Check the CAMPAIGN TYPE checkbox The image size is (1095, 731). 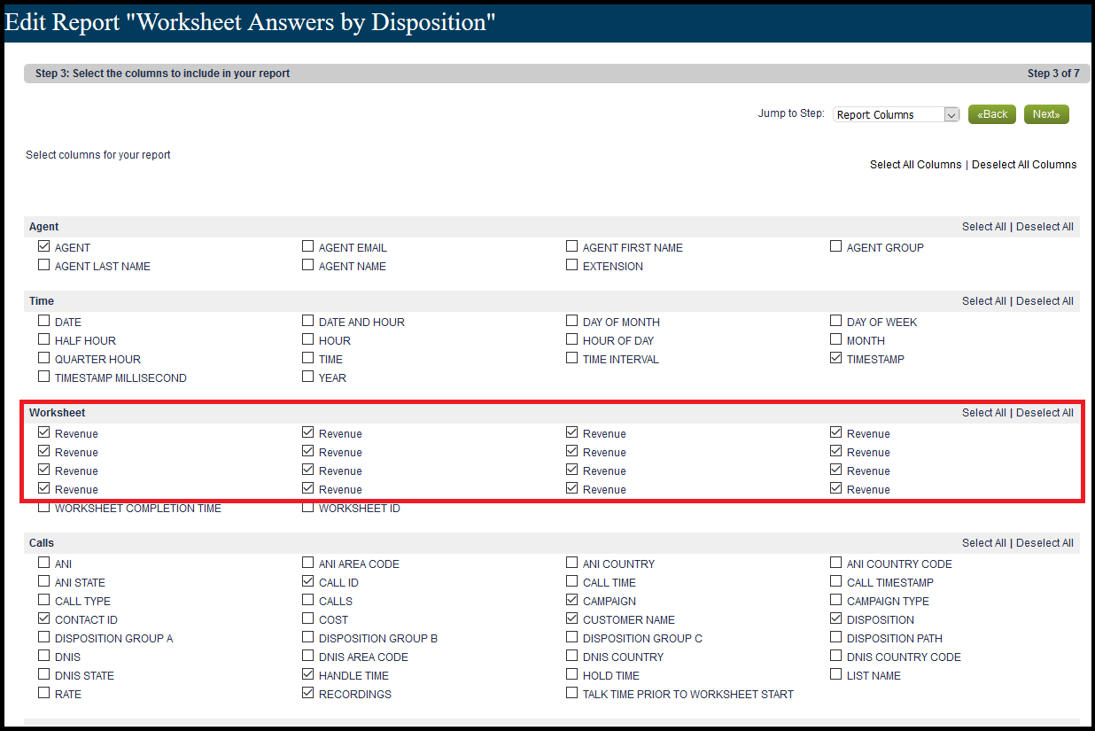[836, 600]
